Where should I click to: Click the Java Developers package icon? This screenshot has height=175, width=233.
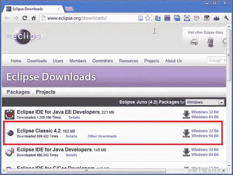[9, 152]
